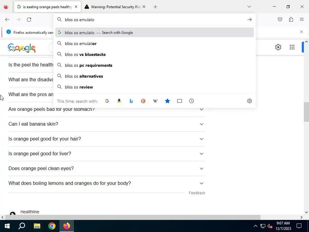The width and height of the screenshot is (309, 232).
Task: Go back to the previous page
Action: 7,20
